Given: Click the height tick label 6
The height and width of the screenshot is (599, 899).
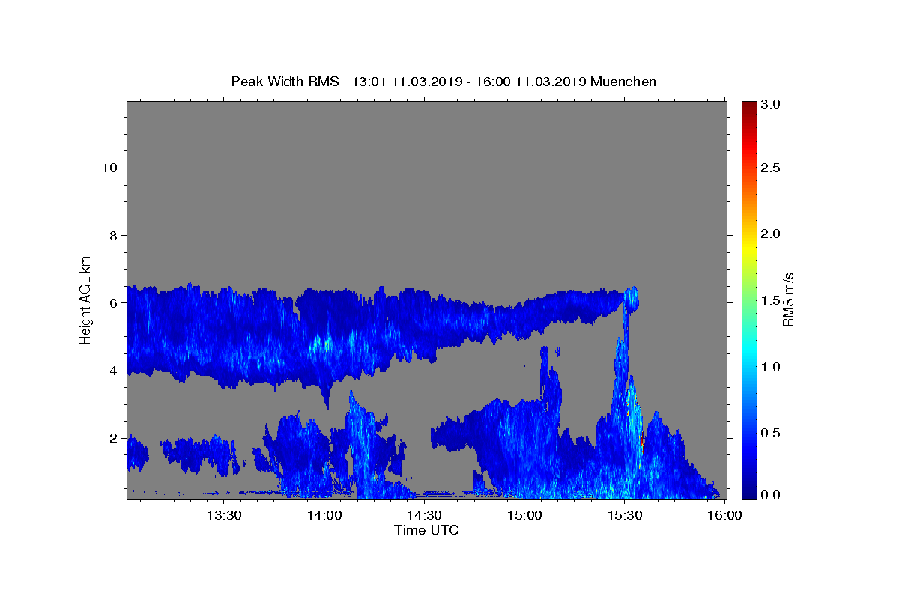Looking at the screenshot, I should [x=114, y=302].
